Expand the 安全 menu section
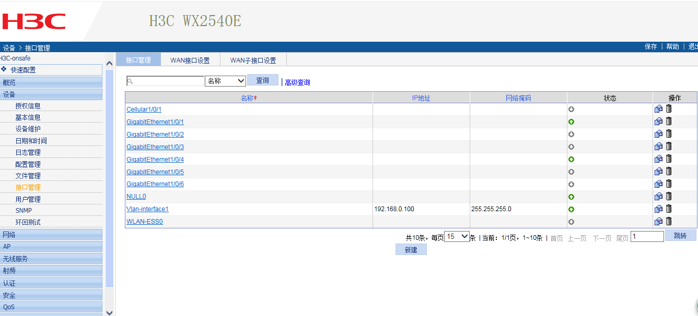 click(51, 295)
